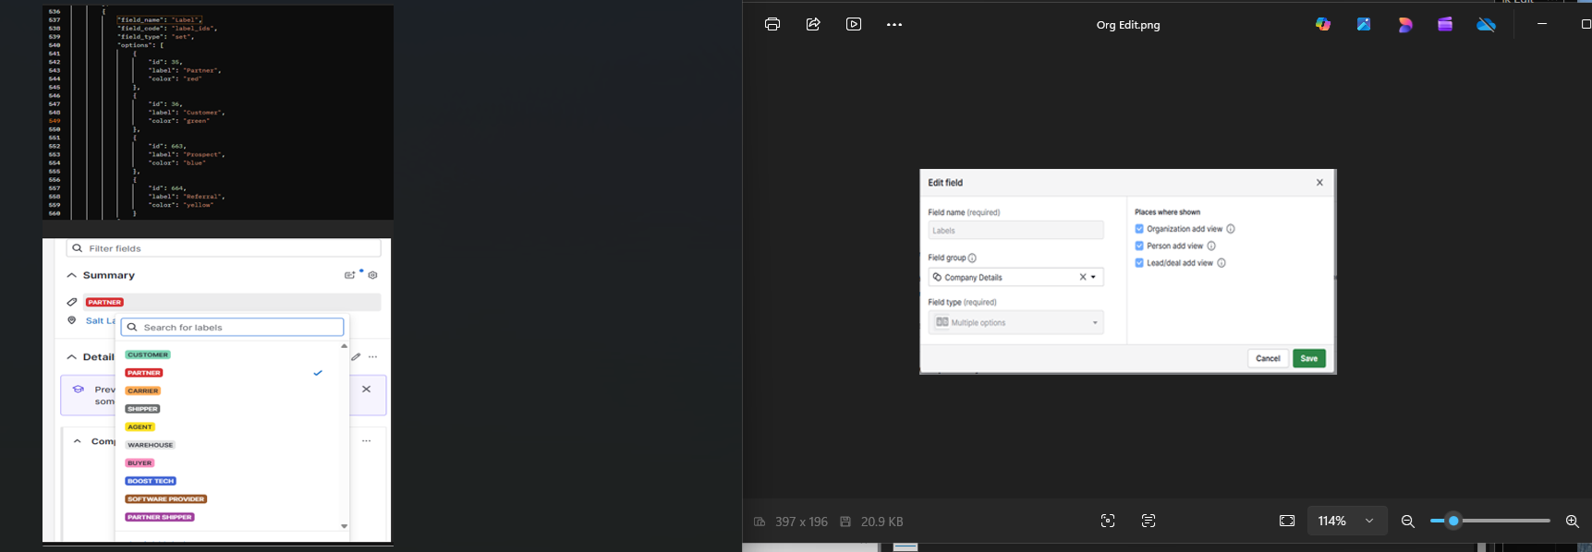The height and width of the screenshot is (552, 1592).
Task: Start slideshow with the play icon
Action: [854, 24]
